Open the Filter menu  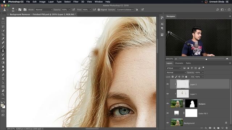76,2
